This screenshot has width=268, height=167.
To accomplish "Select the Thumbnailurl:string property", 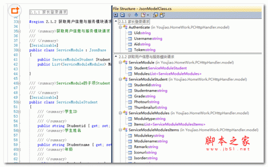I will [x=151, y=107].
